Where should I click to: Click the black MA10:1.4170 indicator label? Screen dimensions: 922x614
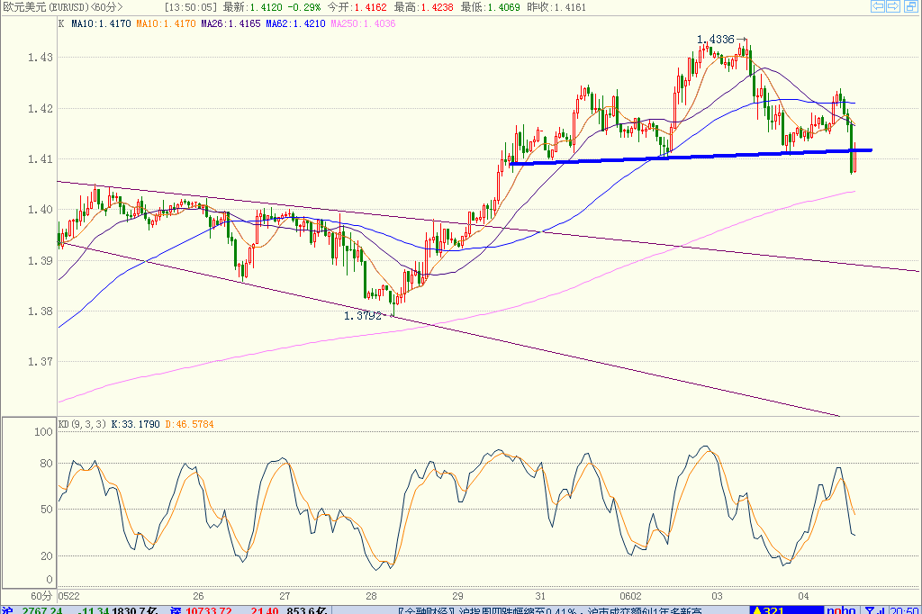101,23
